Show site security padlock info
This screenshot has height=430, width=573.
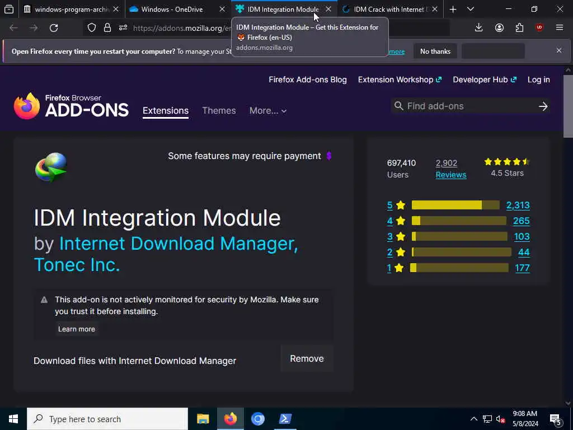pos(107,28)
